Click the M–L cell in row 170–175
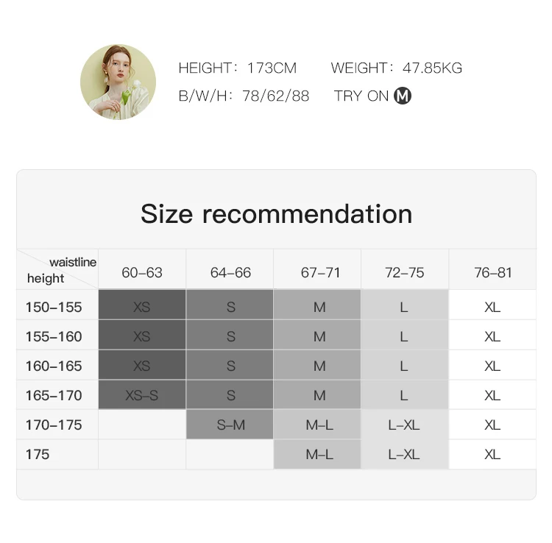The image size is (552, 543). point(320,425)
